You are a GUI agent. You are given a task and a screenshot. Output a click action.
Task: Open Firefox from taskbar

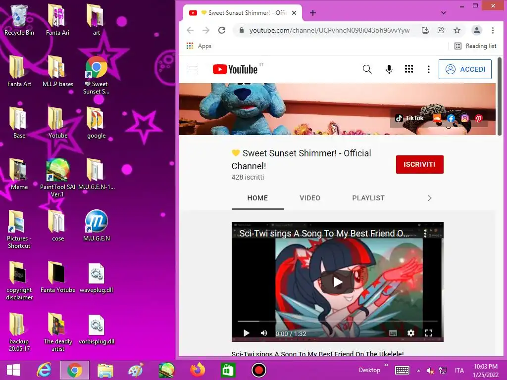(x=197, y=370)
